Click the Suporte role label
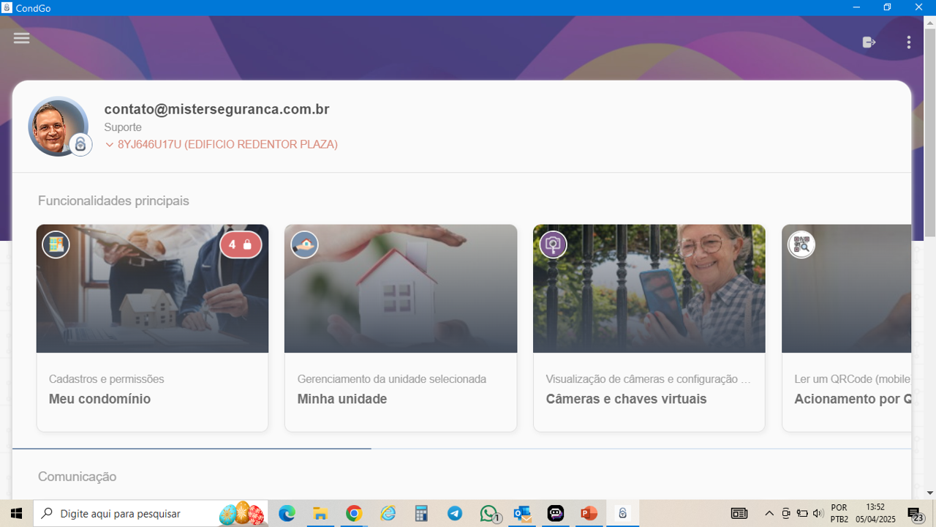Image resolution: width=936 pixels, height=527 pixels. (x=123, y=127)
